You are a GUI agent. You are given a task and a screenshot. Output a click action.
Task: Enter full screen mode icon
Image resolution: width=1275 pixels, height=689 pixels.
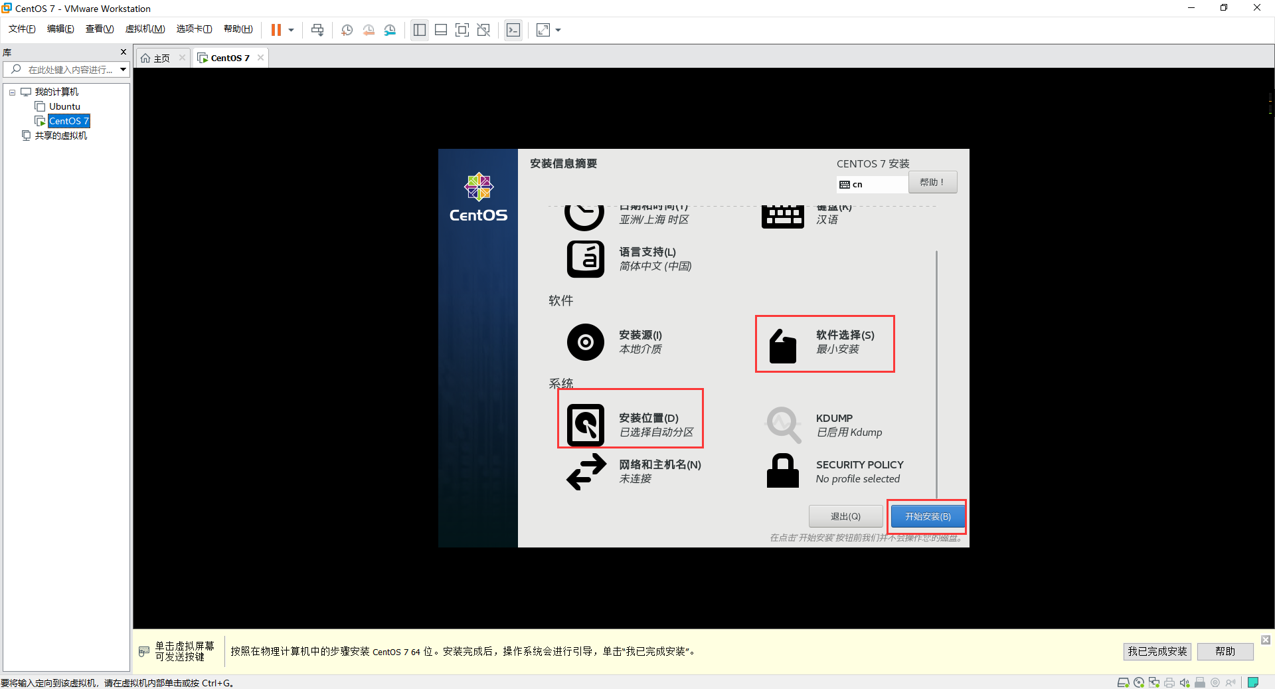[x=462, y=30]
